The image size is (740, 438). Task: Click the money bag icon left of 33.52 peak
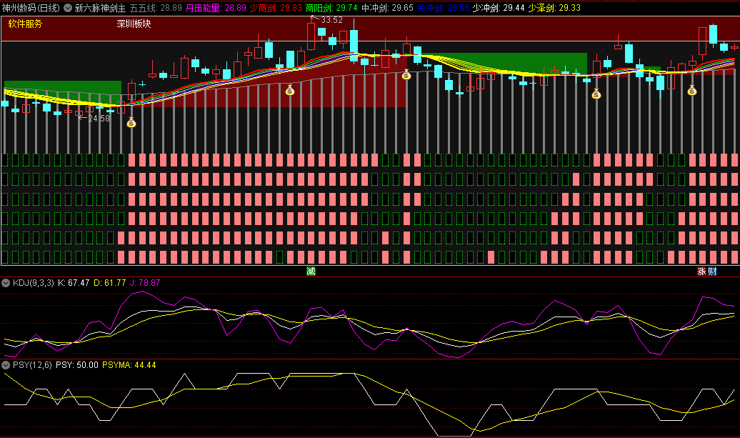290,90
